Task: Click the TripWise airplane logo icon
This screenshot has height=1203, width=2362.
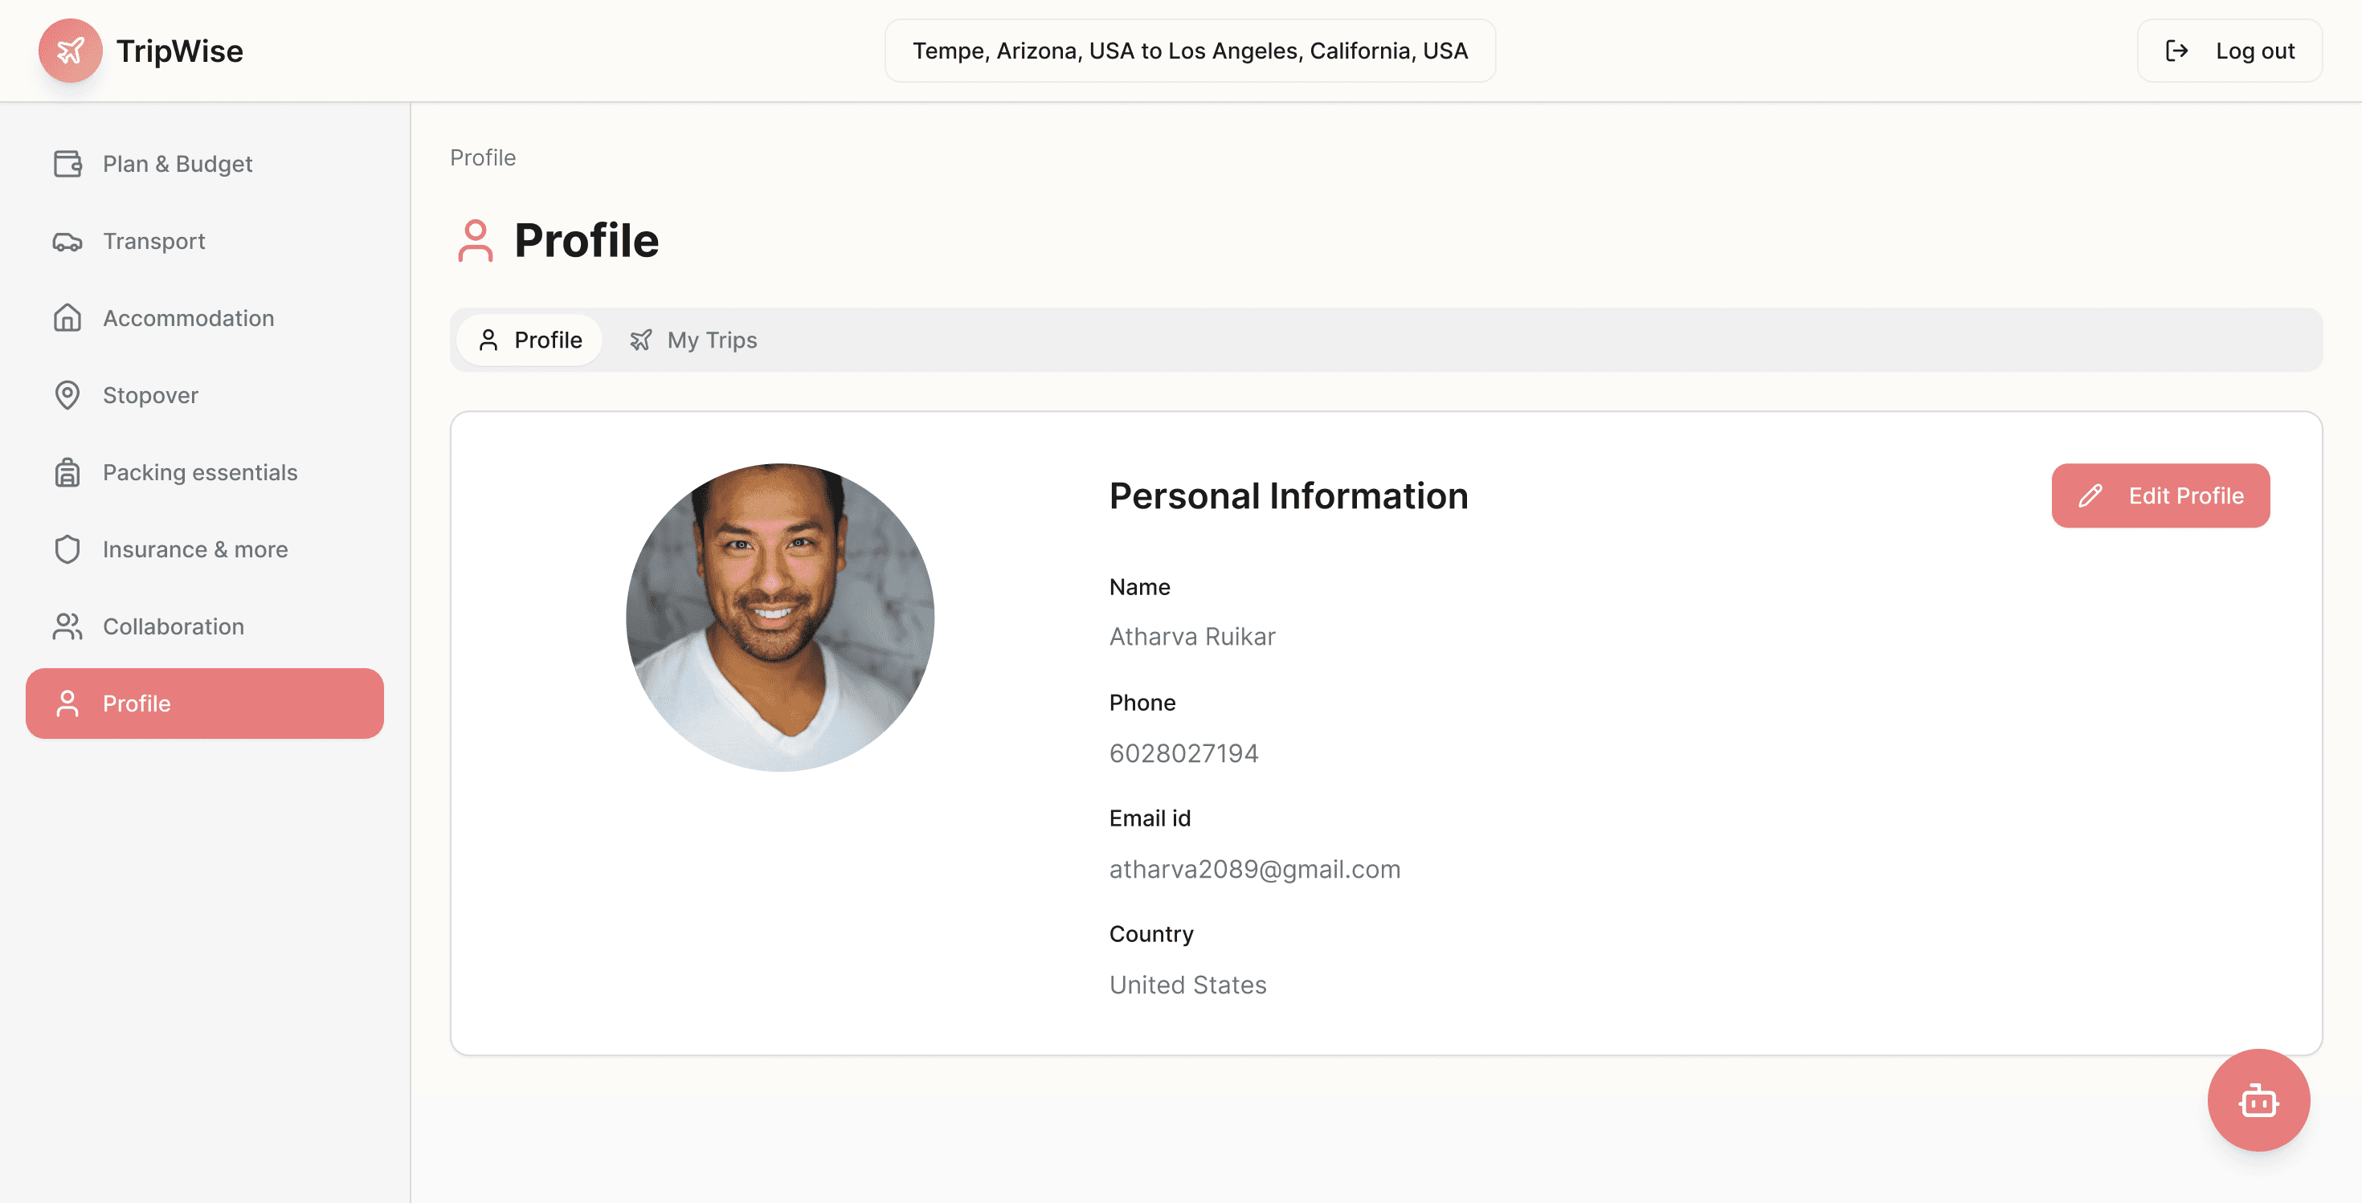Action: 71,51
